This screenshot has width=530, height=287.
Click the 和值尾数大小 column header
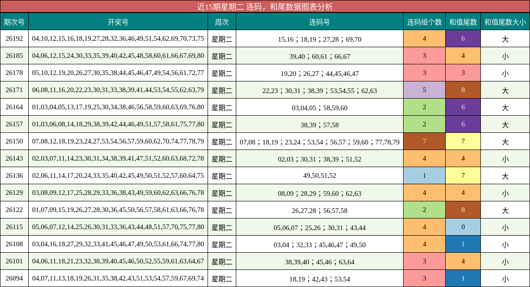505,22
